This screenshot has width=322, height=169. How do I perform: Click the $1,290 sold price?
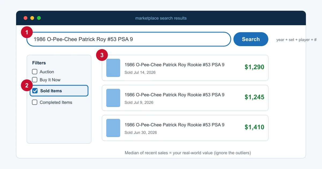click(254, 67)
